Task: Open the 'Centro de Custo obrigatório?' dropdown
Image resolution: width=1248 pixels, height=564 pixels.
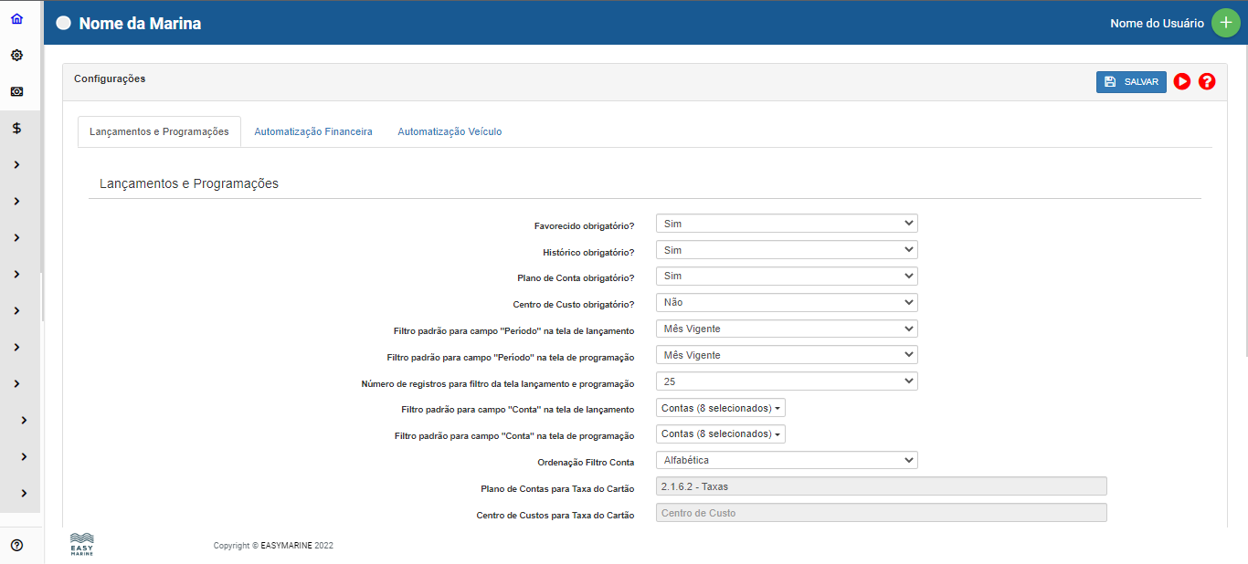Action: pyautogui.click(x=786, y=302)
